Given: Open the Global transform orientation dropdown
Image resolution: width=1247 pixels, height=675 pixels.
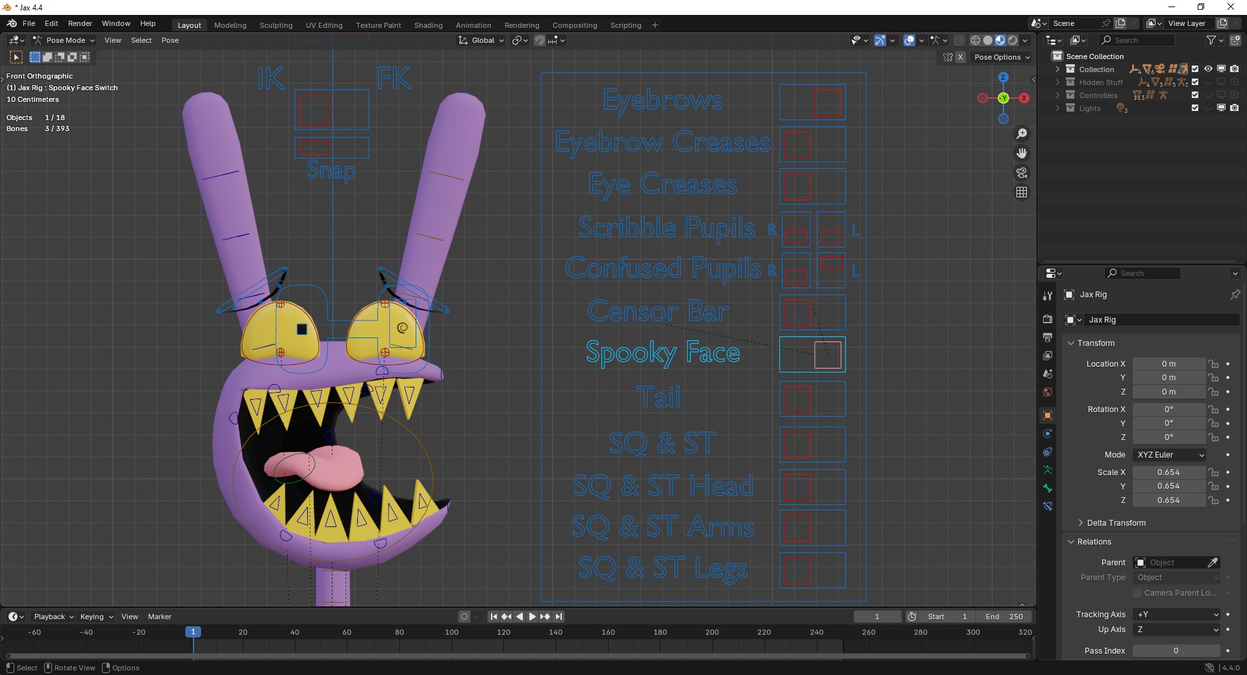Looking at the screenshot, I should coord(481,40).
